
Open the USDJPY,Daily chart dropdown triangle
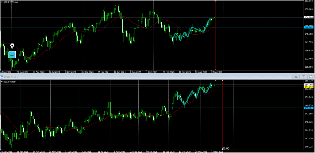[2, 82]
